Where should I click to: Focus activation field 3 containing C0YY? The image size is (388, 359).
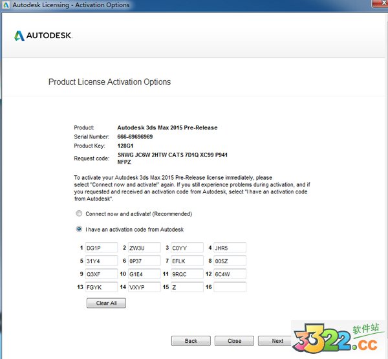(x=187, y=248)
